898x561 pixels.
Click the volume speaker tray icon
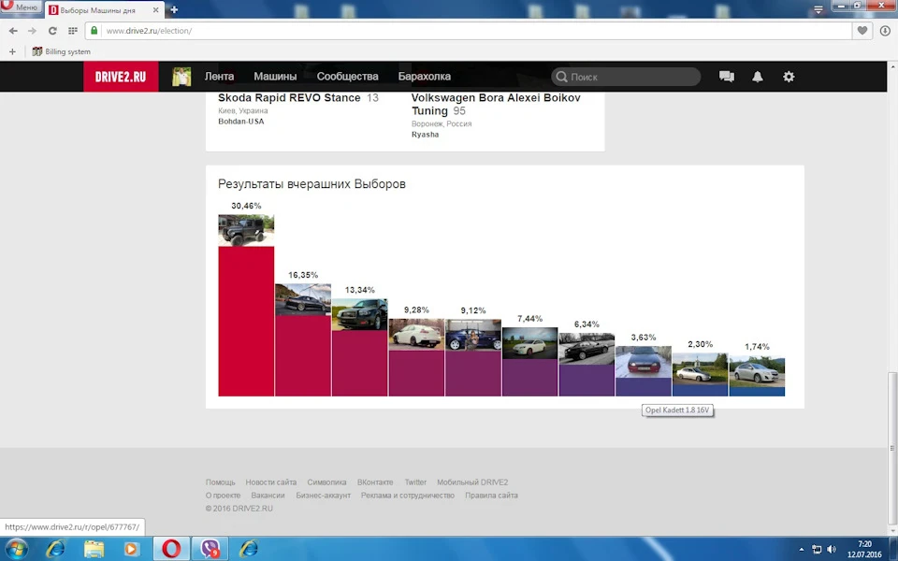(832, 549)
